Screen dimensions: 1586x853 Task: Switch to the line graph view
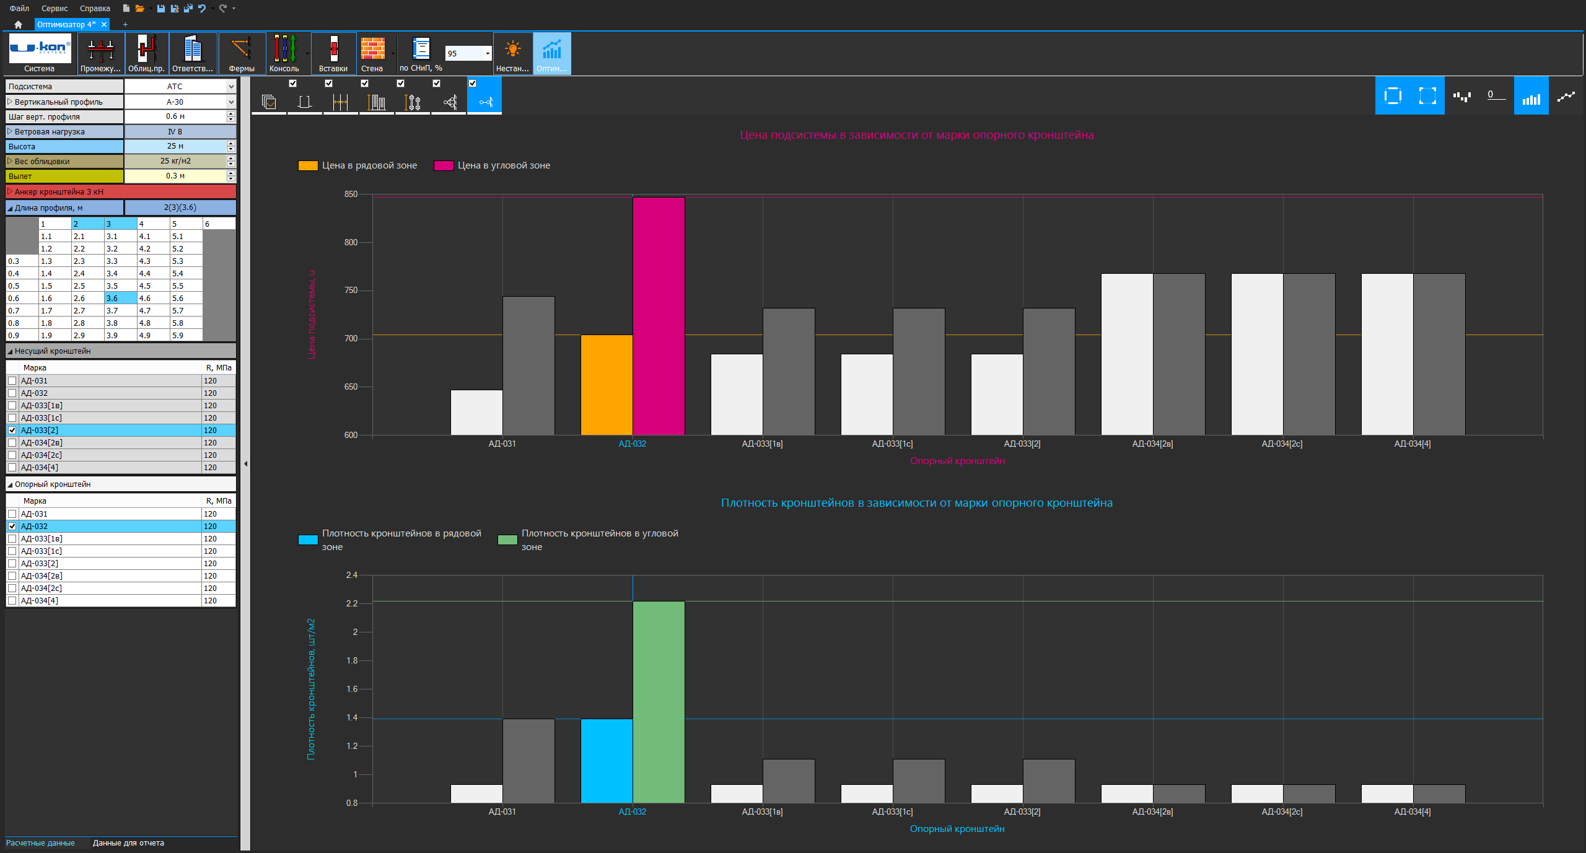1566,95
